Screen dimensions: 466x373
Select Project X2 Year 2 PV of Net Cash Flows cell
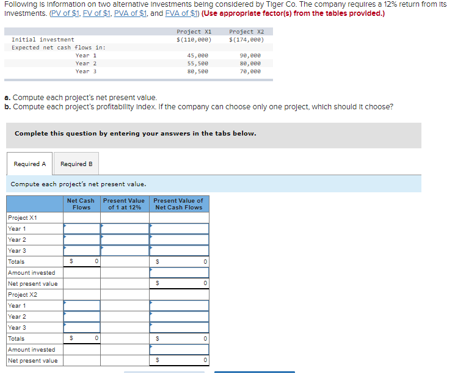[179, 317]
